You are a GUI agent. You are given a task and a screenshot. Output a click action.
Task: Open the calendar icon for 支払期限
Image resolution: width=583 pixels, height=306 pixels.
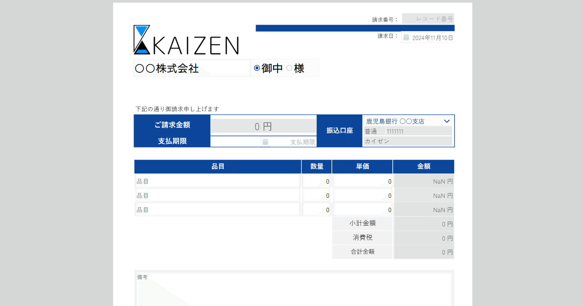pyautogui.click(x=265, y=142)
